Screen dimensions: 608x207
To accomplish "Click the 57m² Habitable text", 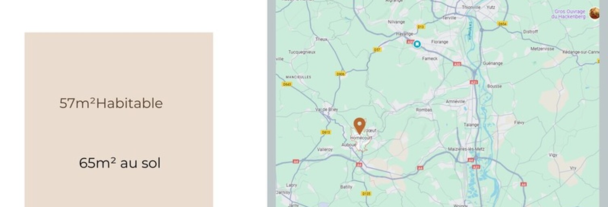I will coord(111,103).
